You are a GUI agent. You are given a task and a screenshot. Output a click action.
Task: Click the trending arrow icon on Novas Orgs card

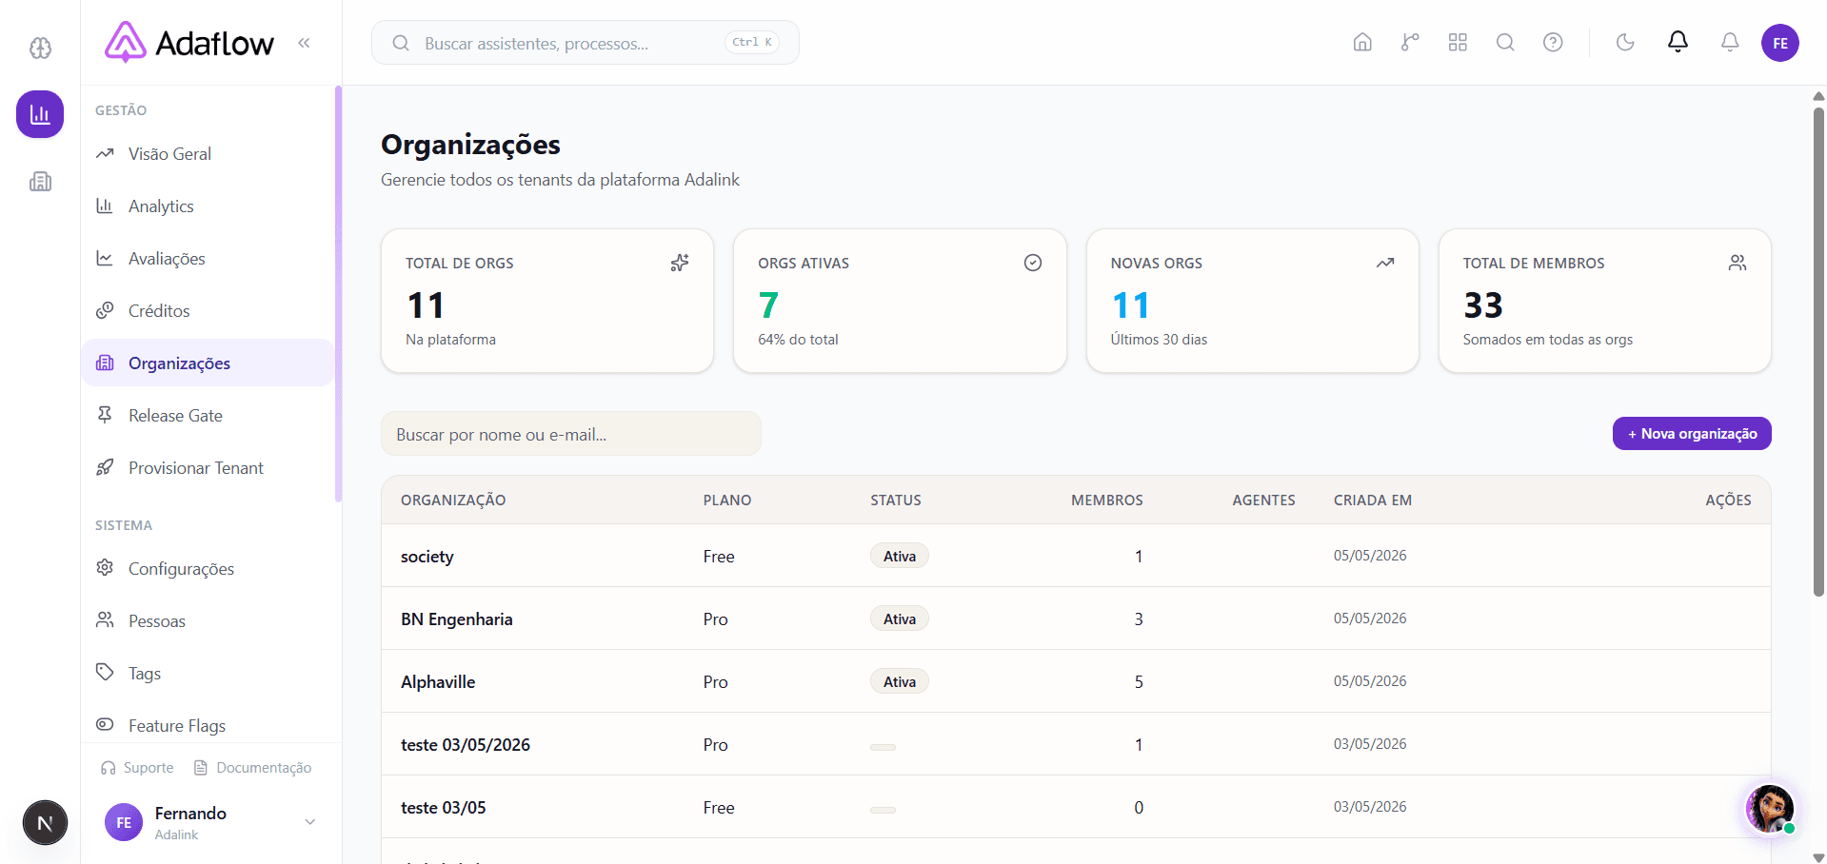coord(1385,263)
